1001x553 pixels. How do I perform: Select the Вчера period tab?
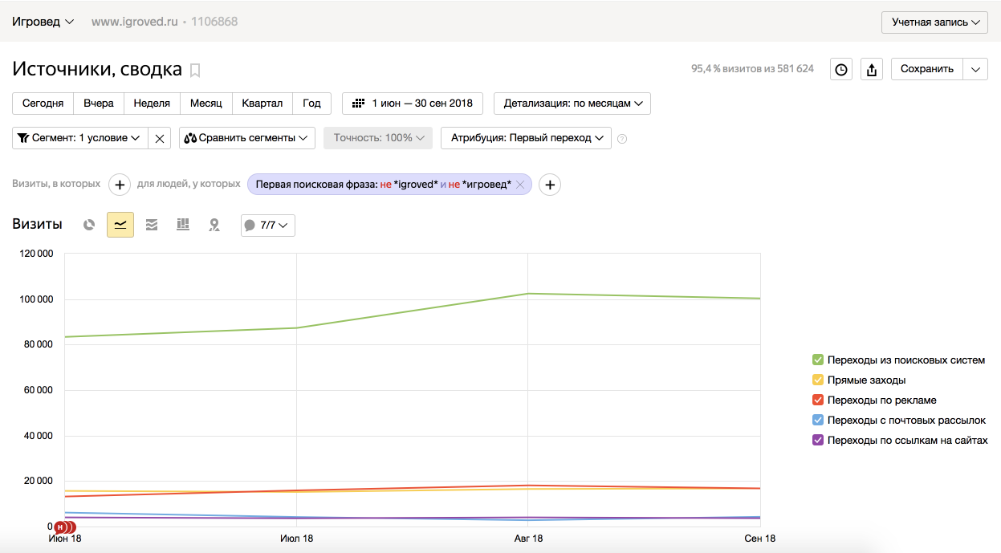[x=99, y=104]
